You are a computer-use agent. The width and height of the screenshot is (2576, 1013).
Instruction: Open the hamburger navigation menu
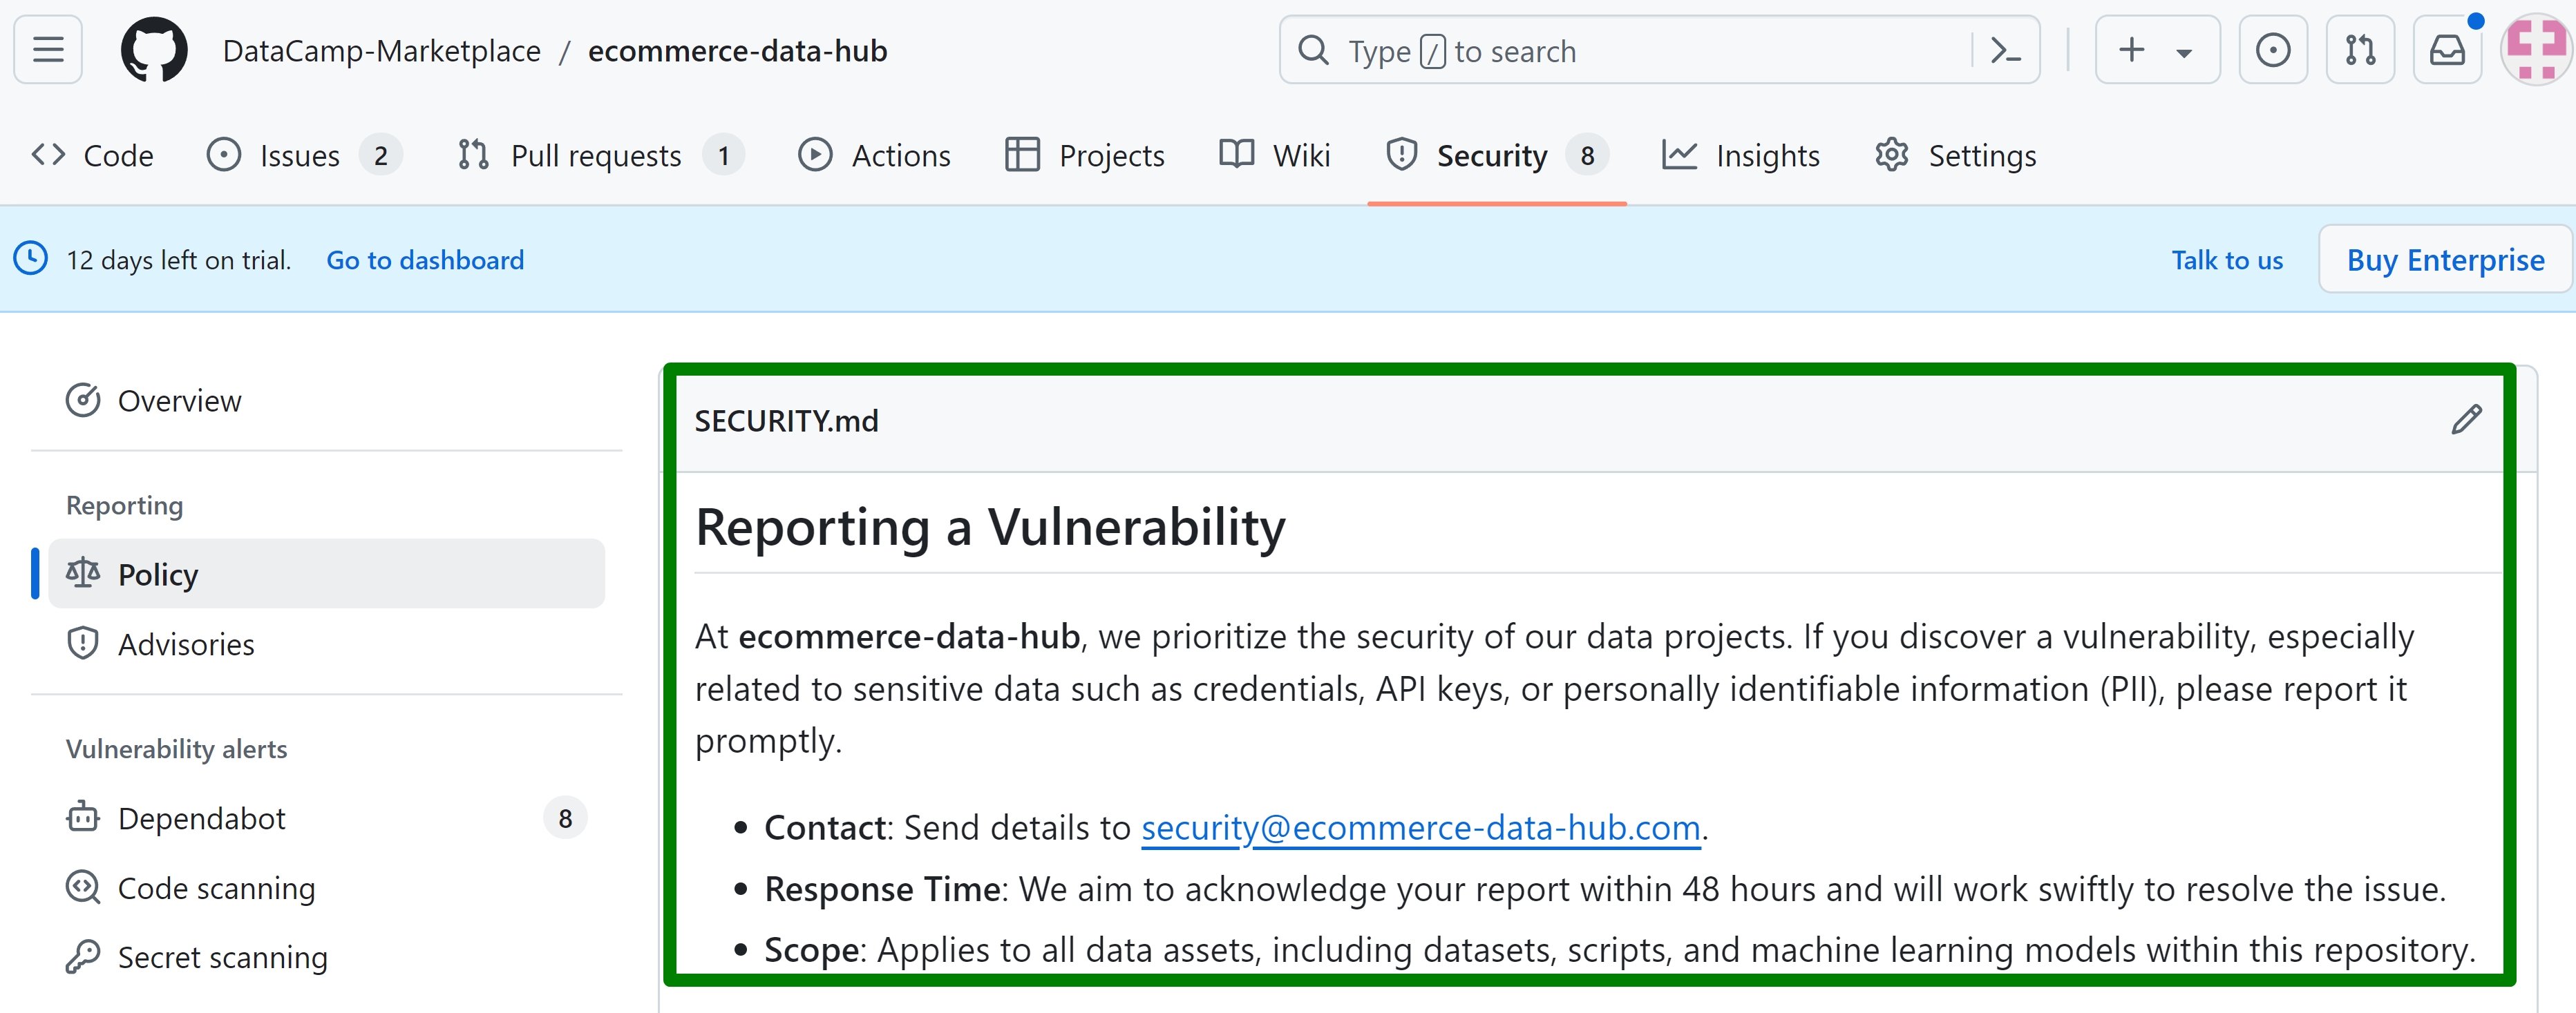(x=48, y=50)
